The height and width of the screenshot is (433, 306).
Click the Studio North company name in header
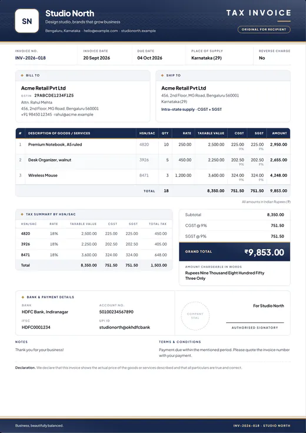point(70,13)
